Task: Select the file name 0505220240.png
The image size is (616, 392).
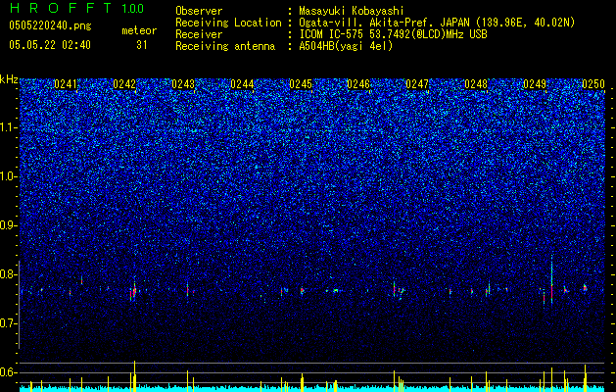Action: 50,26
